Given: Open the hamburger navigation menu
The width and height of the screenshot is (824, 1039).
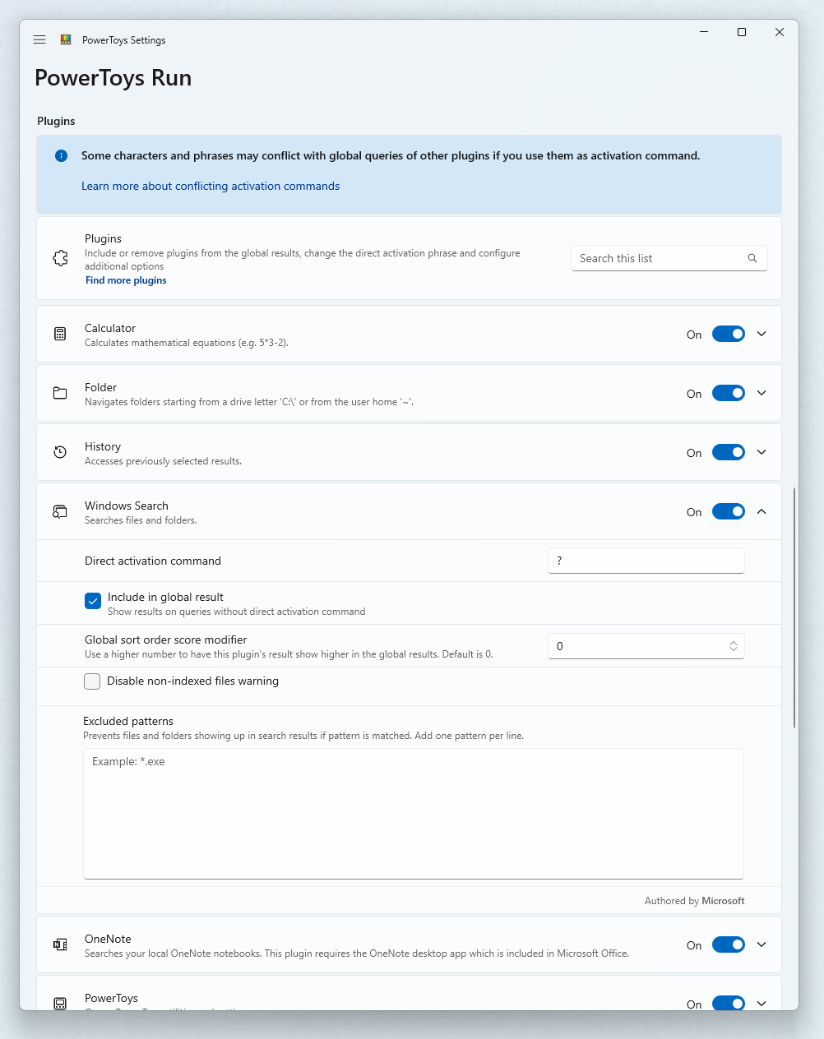Looking at the screenshot, I should (x=39, y=39).
